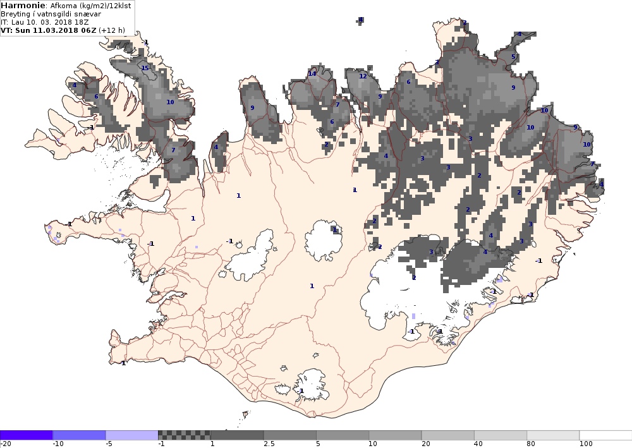Click the -1 value on Mýrdalsjökull glacier
This screenshot has height=448, width=632.
(x=300, y=390)
